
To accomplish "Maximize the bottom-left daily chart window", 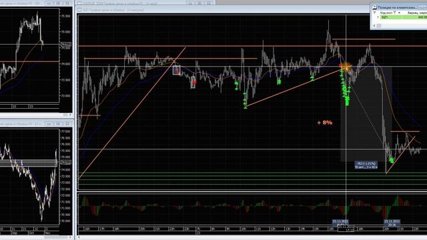I will 58,124.
